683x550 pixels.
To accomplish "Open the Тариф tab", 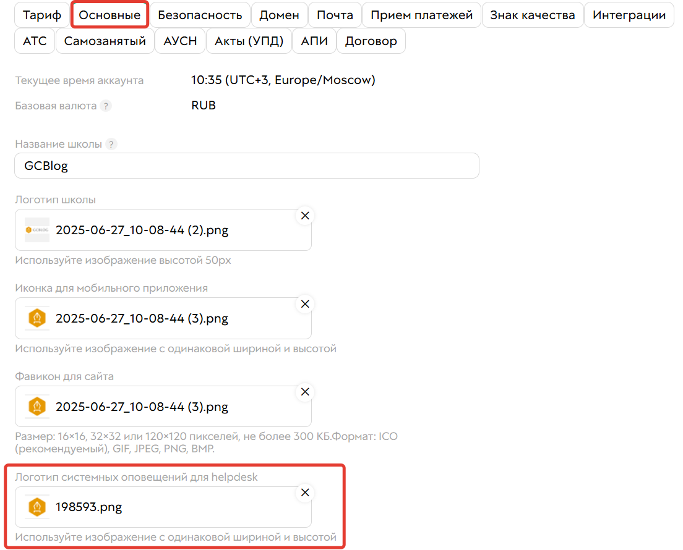I will click(x=42, y=15).
